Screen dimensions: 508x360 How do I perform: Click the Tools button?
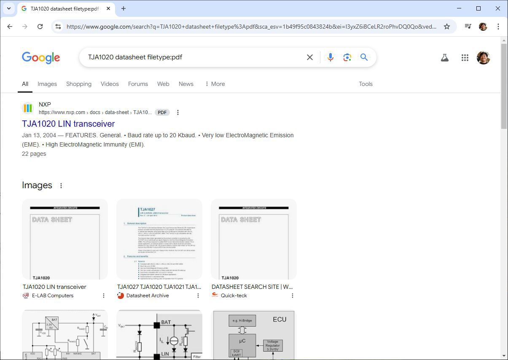pyautogui.click(x=366, y=84)
